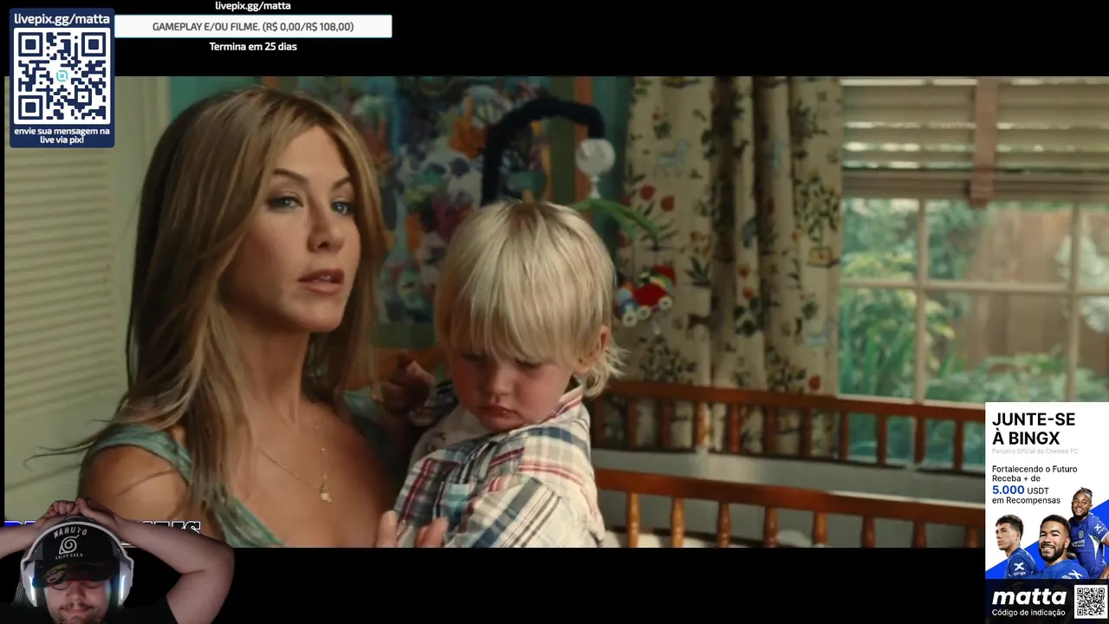
Task: Click the small QR code beside 'matta'
Action: point(1090,601)
